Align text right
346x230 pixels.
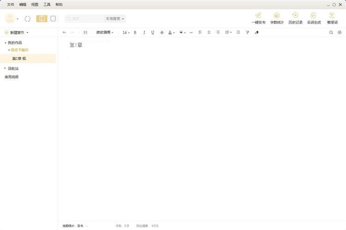[218, 32]
